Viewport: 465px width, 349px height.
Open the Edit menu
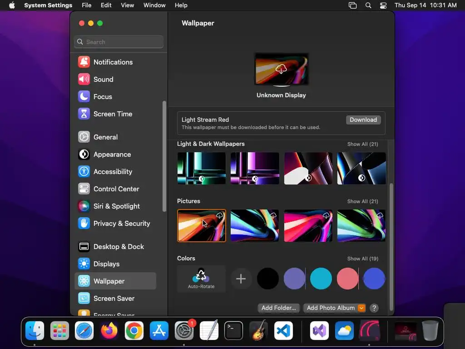[x=106, y=5]
